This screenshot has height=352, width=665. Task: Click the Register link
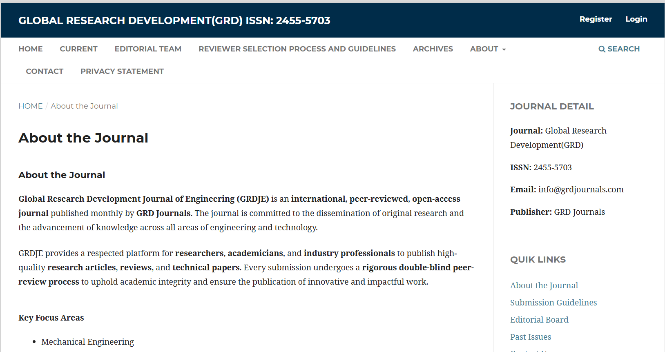(x=596, y=19)
